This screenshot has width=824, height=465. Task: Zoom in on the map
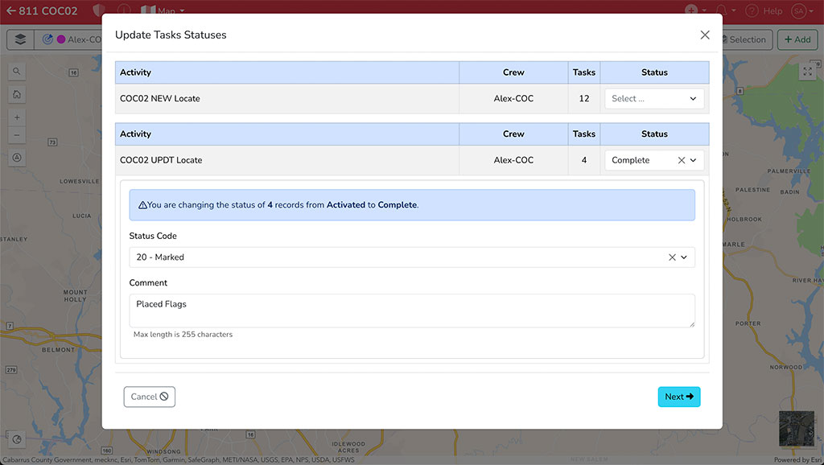(x=17, y=117)
